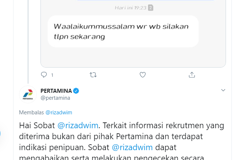Click the Waalaikummussalam chat bubble in the image
This screenshot has height=160, width=242.
123,31
